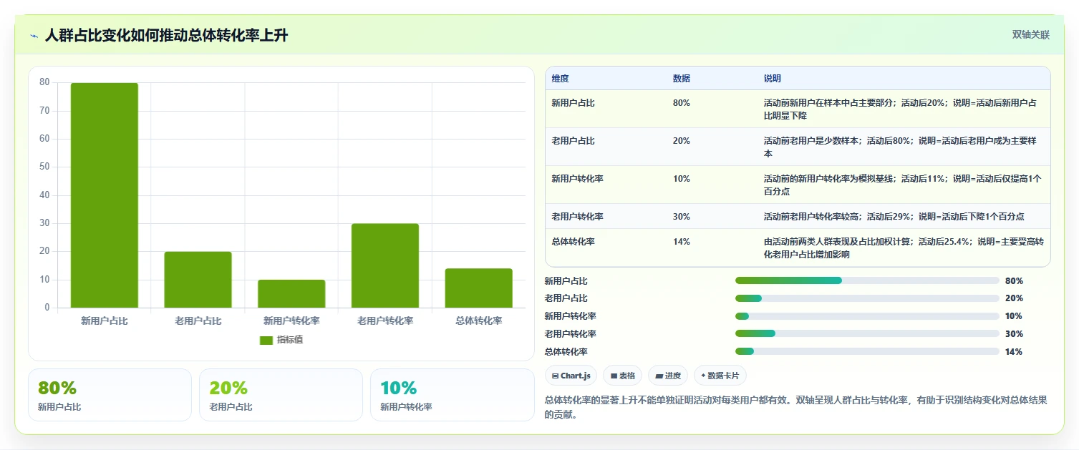The height and width of the screenshot is (450, 1079).
Task: Click the 14% cell in the table
Action: 682,242
